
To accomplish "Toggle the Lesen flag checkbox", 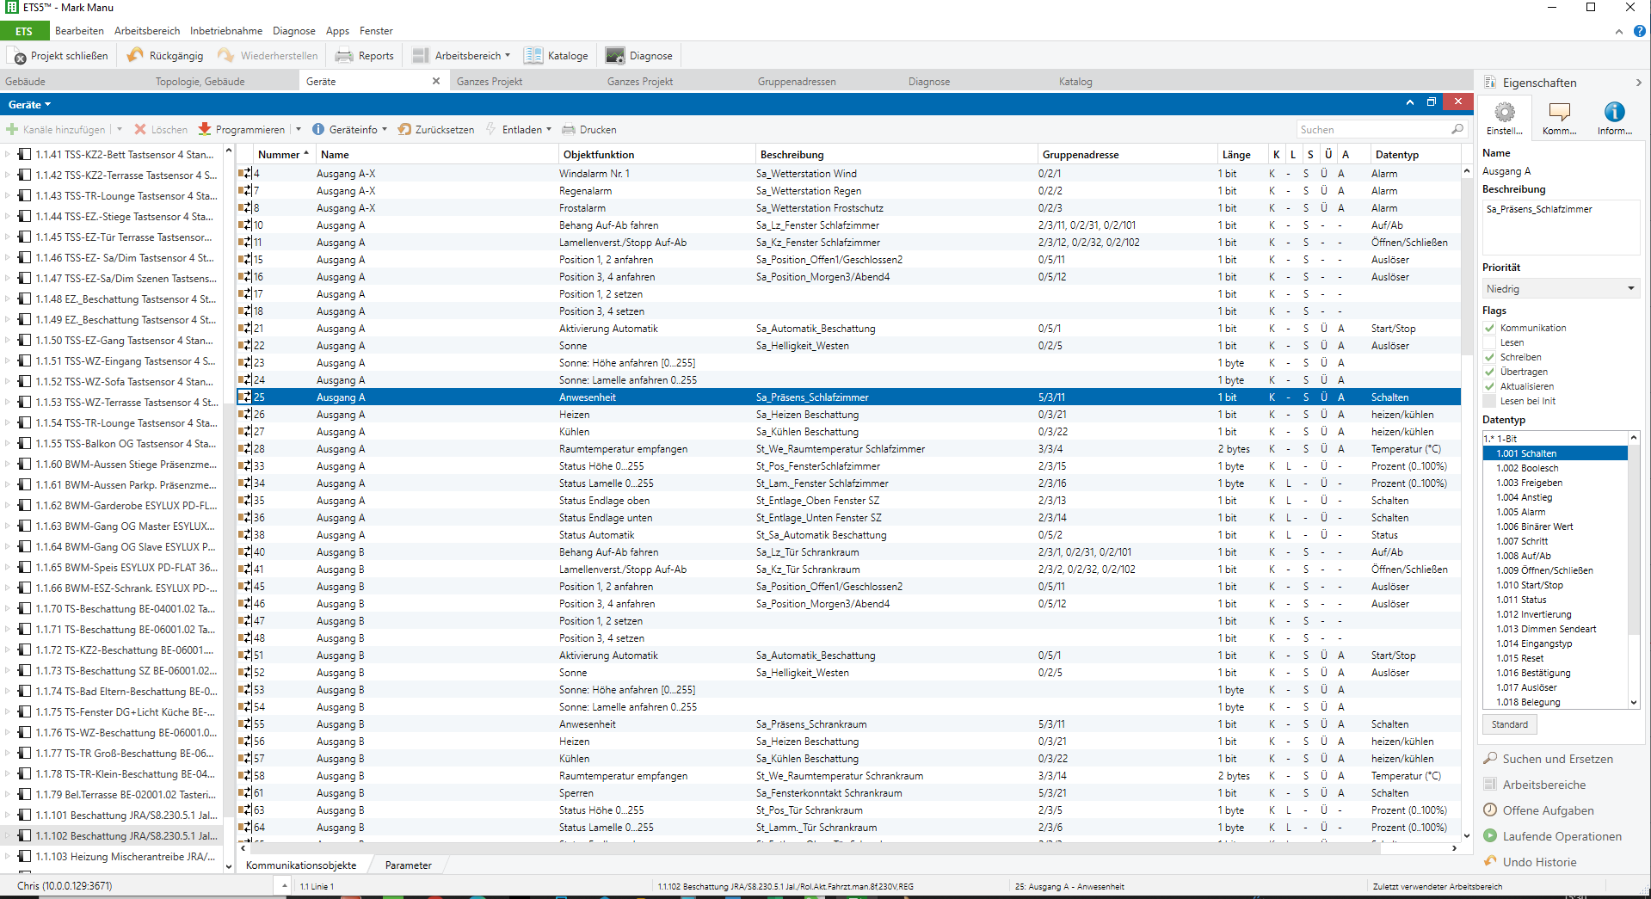I will tap(1489, 342).
